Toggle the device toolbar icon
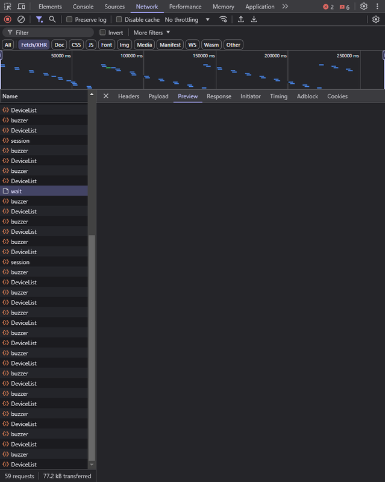 tap(21, 7)
